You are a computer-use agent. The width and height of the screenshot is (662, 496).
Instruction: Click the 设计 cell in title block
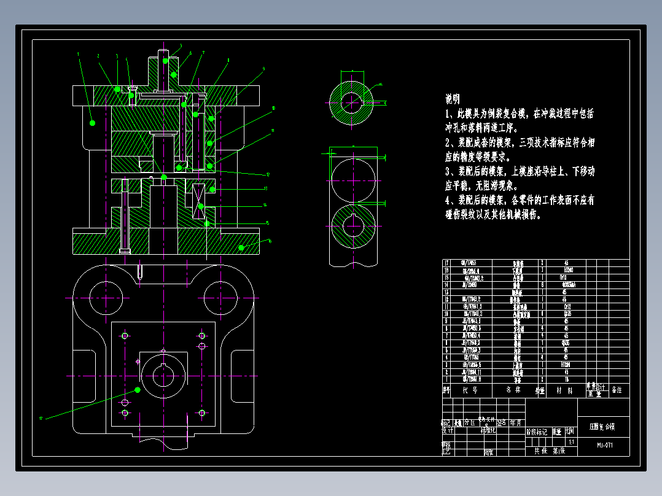448,430
